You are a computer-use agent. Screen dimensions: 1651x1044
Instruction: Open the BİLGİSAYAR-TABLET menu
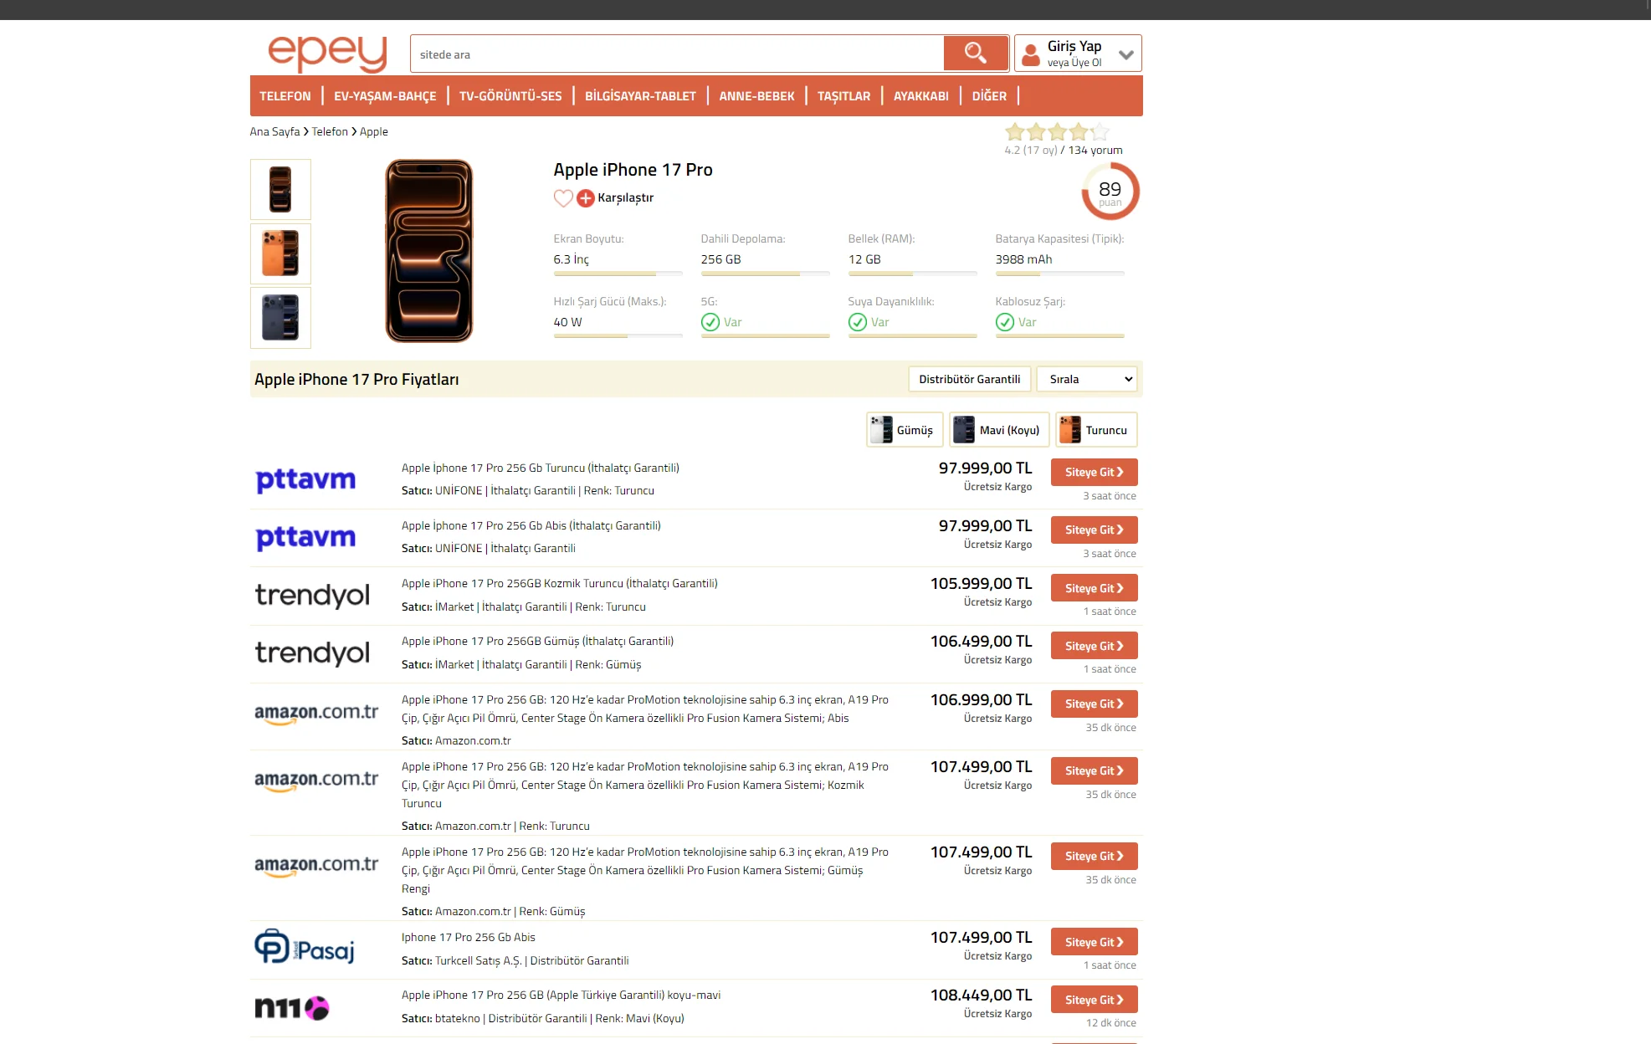tap(640, 96)
